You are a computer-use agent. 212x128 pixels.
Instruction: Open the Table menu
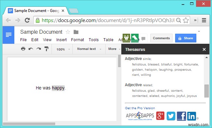coord(108,40)
